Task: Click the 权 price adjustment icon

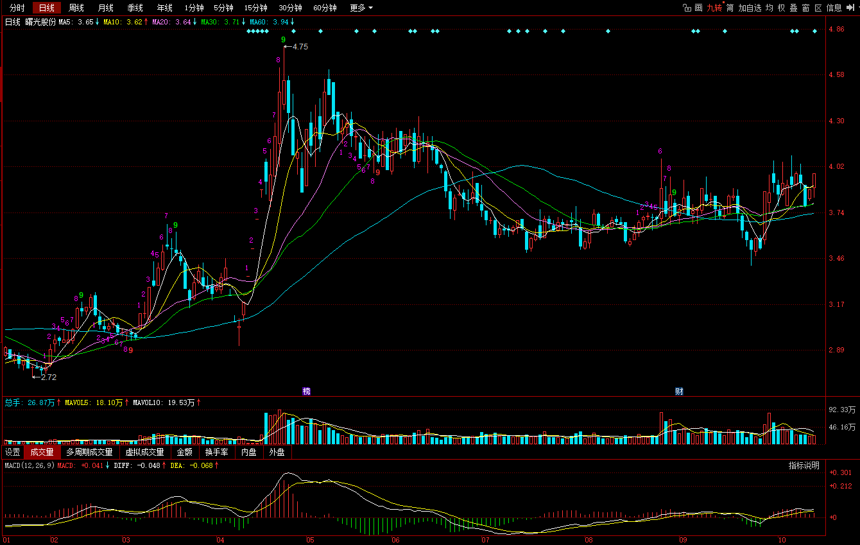Action: 781,8
